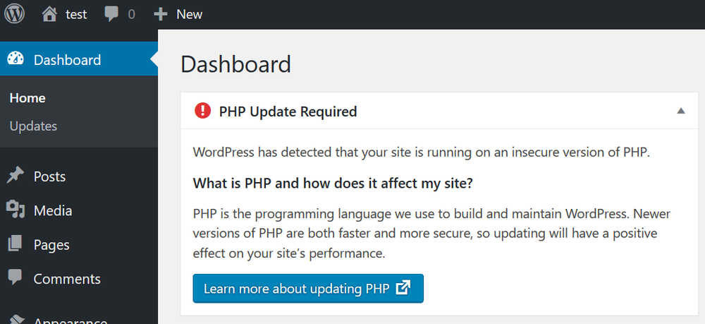Go to the Updates submenu item
Screen dimensions: 705x324
point(33,126)
